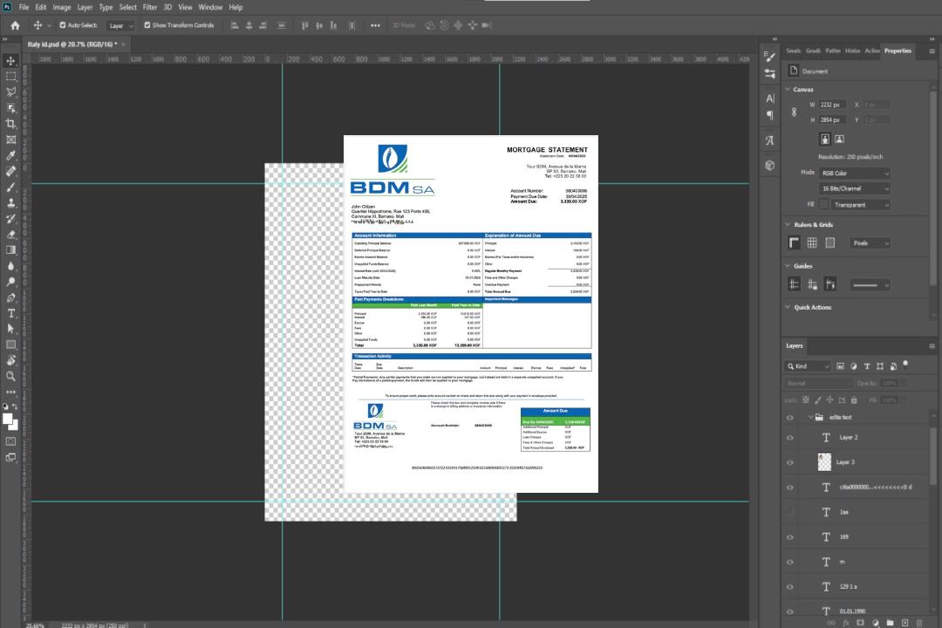942x628 pixels.
Task: Select the Crop tool
Action: 11,124
